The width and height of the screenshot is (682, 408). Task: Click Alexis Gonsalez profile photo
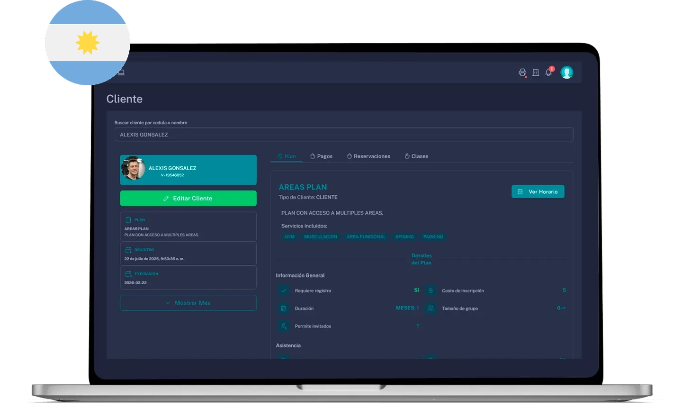tap(134, 169)
